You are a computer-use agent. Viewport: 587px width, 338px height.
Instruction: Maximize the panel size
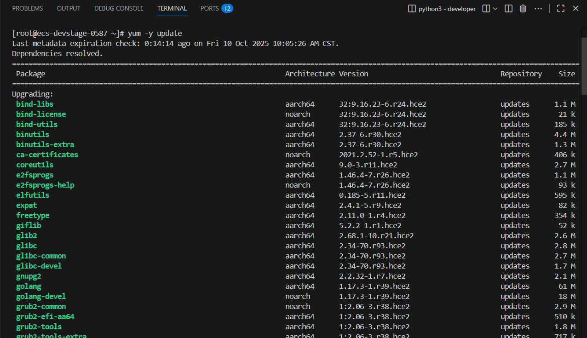point(560,8)
